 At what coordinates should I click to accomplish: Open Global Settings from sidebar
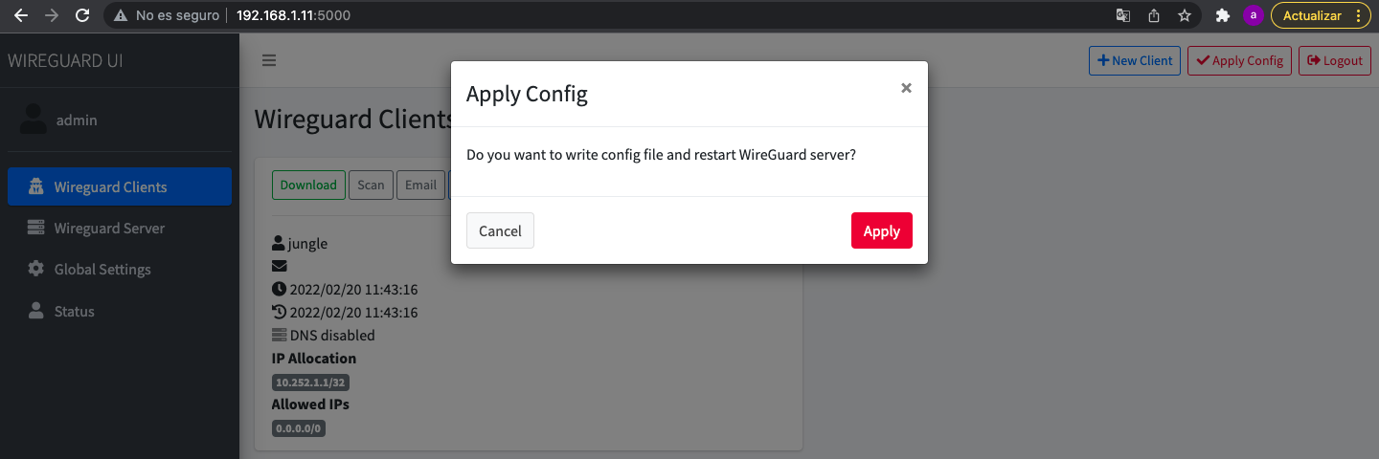102,270
